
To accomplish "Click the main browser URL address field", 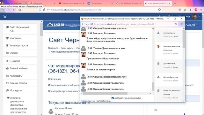I will (x=103, y=10).
